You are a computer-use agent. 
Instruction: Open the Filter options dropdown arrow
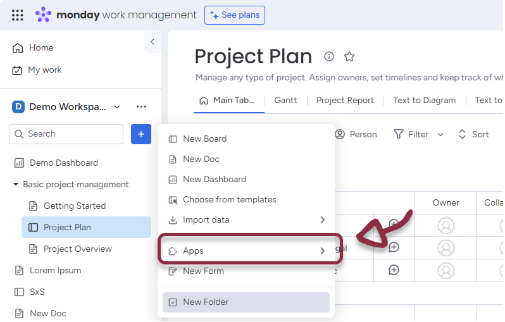pyautogui.click(x=440, y=134)
